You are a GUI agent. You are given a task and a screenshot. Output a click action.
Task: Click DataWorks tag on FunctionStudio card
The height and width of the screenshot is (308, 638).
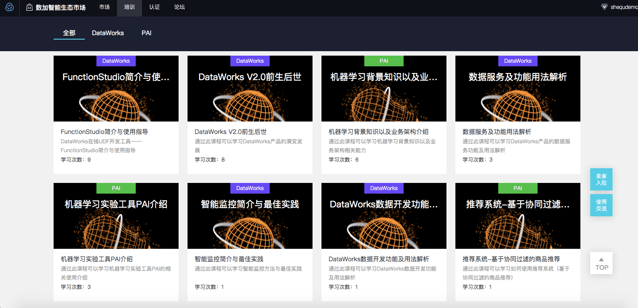click(116, 61)
